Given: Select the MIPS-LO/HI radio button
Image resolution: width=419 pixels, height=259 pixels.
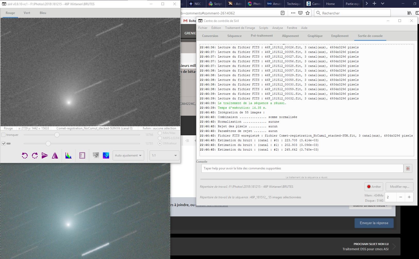Looking at the screenshot, I should (x=160, y=138).
